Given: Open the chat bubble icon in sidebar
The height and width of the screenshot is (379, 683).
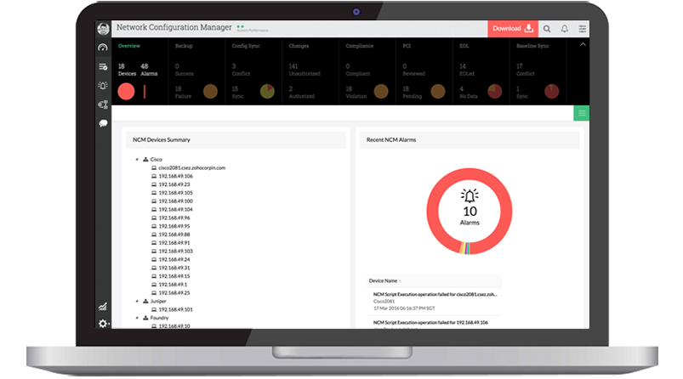Looking at the screenshot, I should (103, 123).
